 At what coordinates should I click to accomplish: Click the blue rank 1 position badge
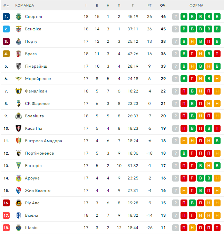6,17
